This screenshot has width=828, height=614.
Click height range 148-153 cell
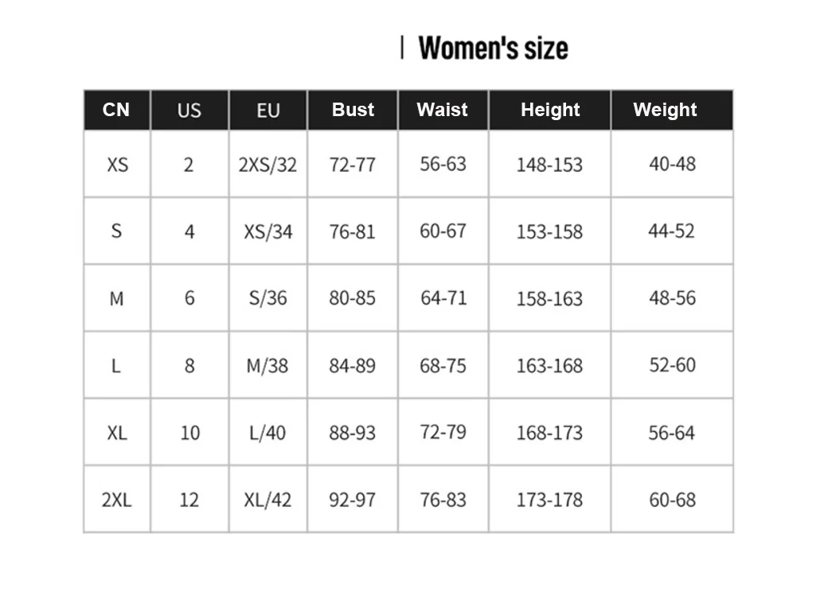[x=549, y=165]
